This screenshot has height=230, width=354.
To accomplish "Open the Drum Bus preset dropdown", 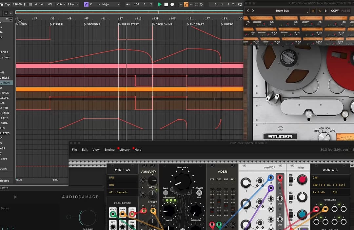I will pyautogui.click(x=283, y=10).
